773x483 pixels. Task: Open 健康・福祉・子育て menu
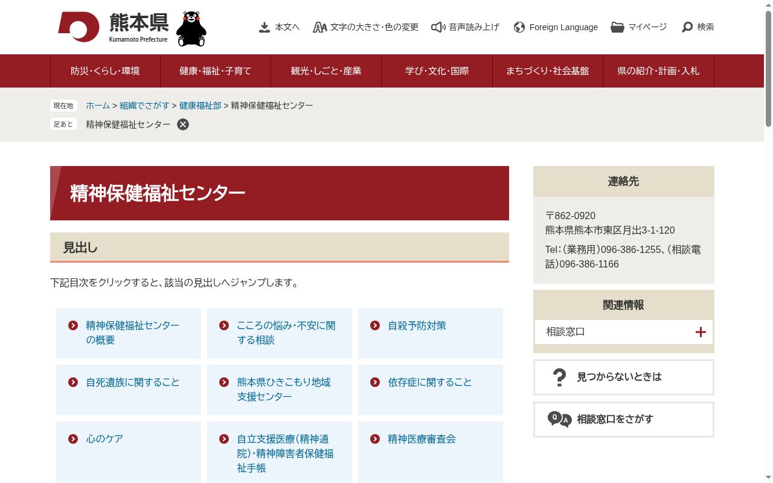[216, 71]
